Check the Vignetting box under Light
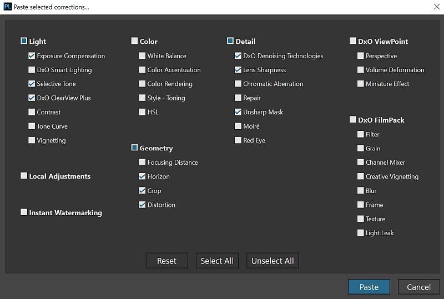This screenshot has width=444, height=299. 32,140
